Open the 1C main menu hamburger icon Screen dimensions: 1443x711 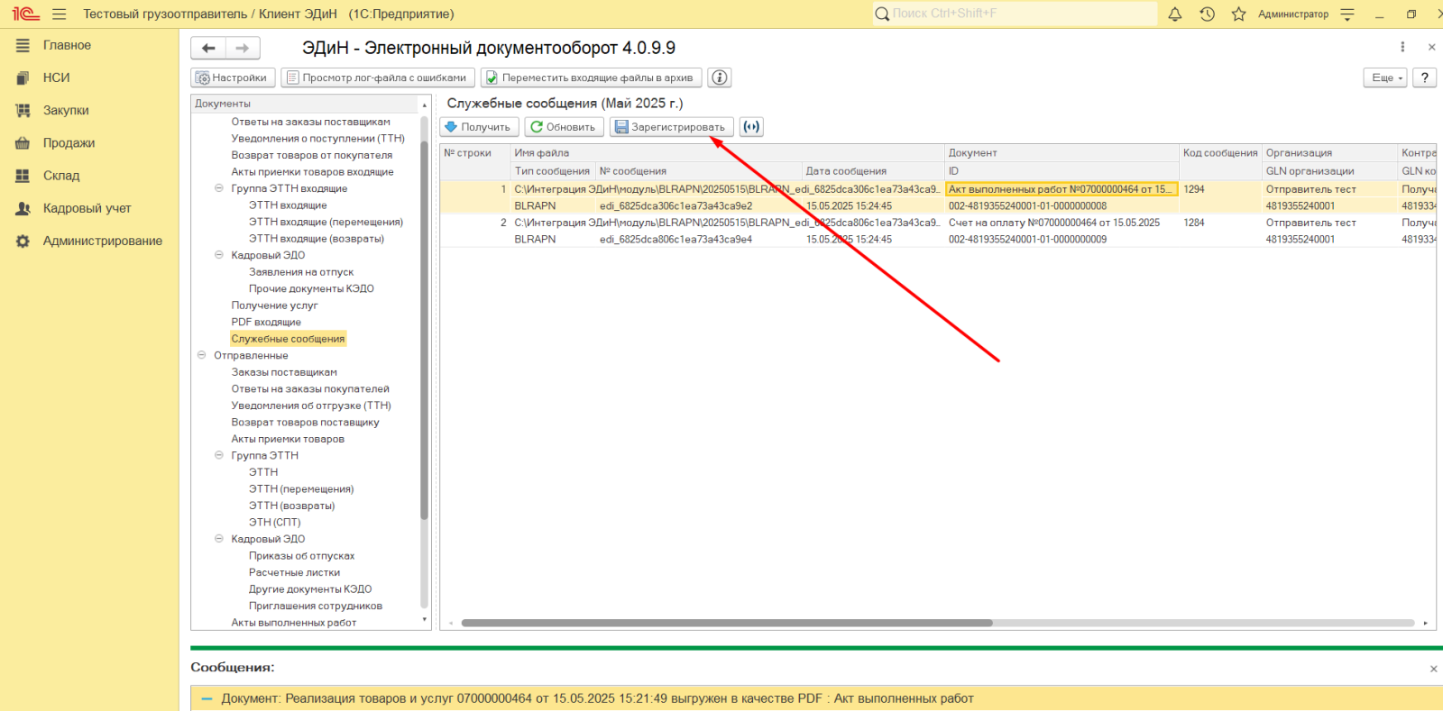point(60,14)
